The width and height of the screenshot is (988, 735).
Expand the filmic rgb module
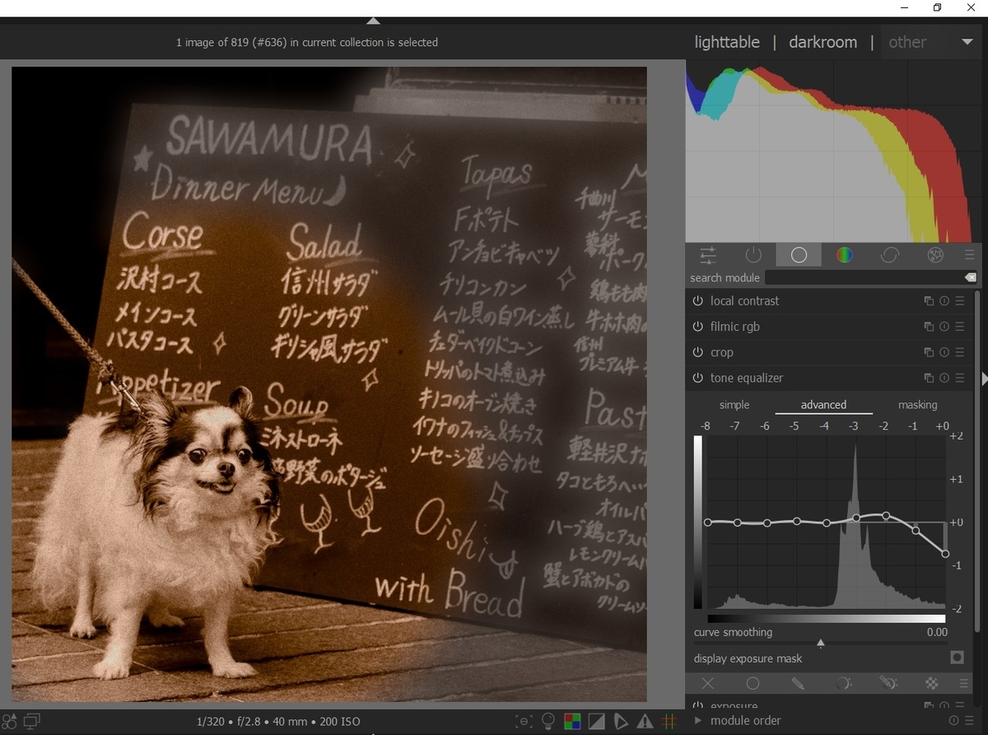[734, 327]
